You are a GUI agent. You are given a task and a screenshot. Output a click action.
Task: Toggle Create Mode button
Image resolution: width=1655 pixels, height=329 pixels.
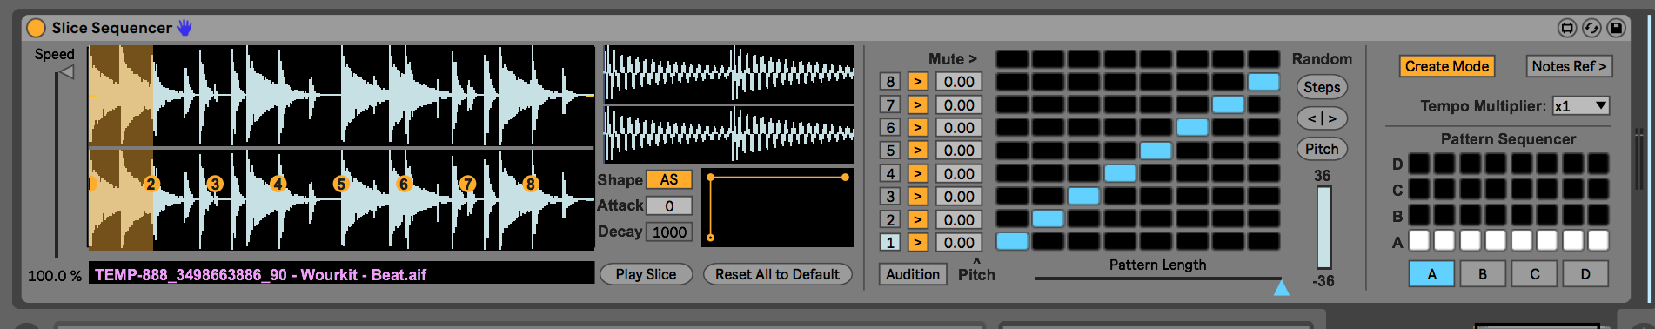[1446, 66]
